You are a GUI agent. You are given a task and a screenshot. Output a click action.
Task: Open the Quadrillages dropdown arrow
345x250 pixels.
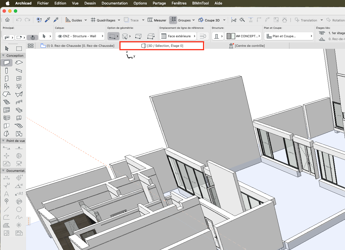tap(119, 20)
